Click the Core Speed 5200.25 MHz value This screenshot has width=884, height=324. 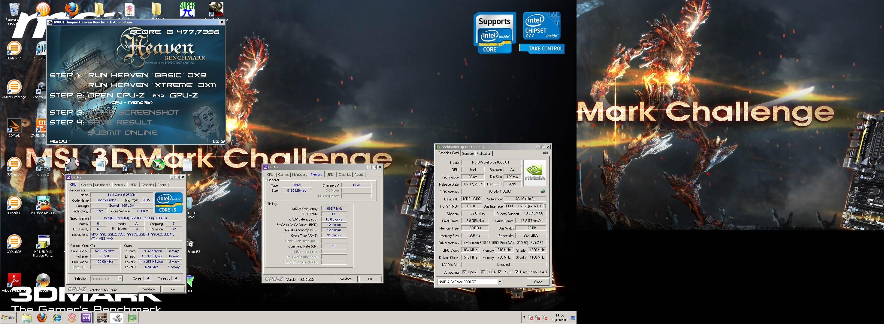[x=104, y=251]
